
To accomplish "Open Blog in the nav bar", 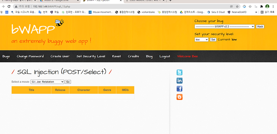I will [x=149, y=56].
